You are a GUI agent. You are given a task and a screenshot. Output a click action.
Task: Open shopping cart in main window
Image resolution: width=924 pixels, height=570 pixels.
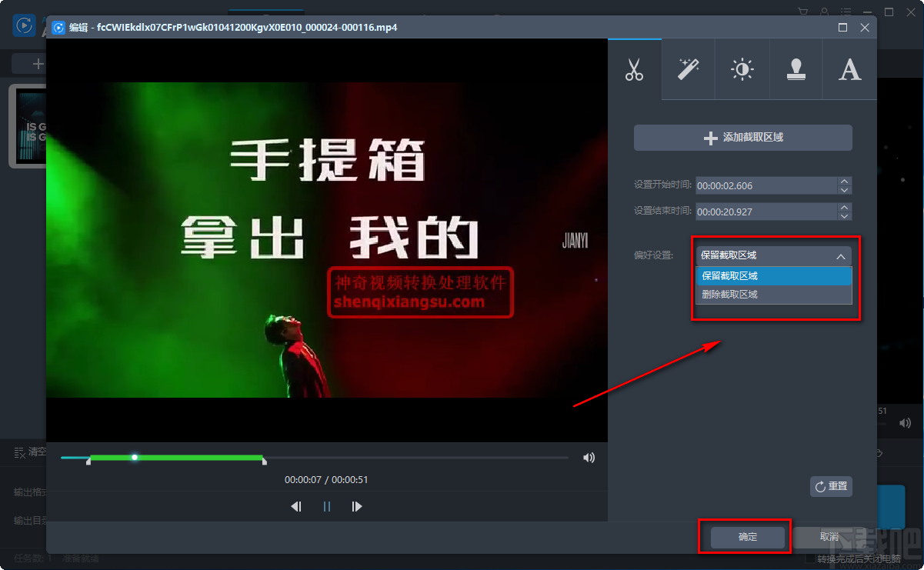(x=804, y=12)
